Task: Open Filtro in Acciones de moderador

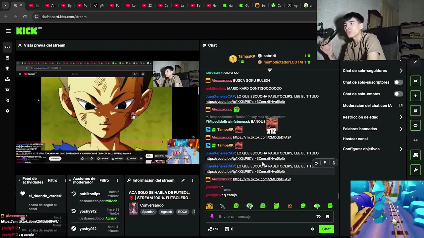Action: [104, 180]
